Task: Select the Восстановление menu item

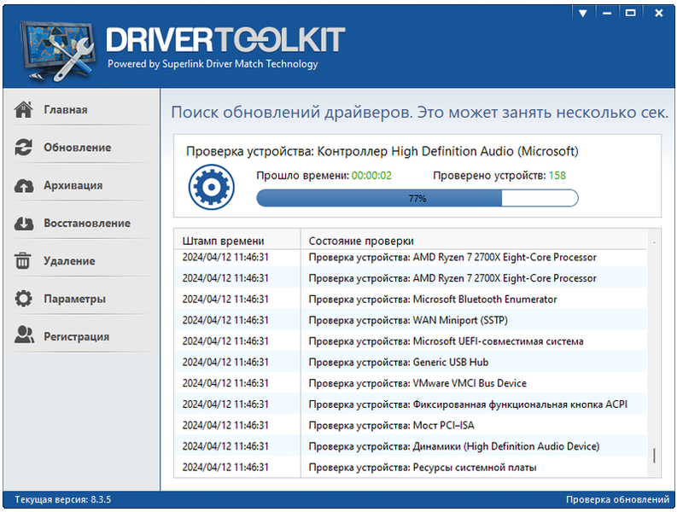Action: point(82,224)
